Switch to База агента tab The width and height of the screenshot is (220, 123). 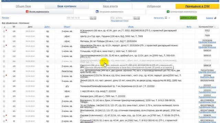point(110,6)
